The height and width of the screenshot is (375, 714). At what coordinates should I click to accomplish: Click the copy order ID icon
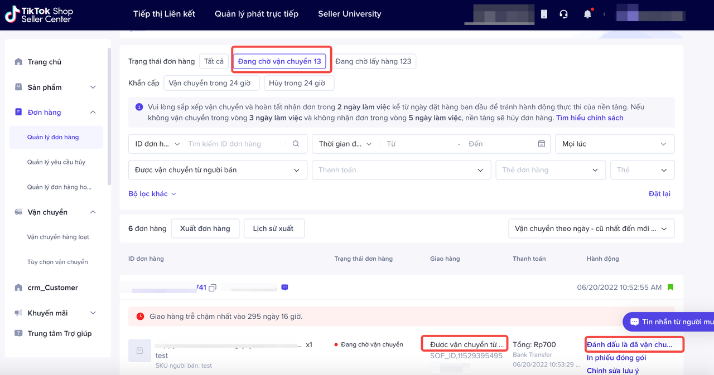click(213, 288)
